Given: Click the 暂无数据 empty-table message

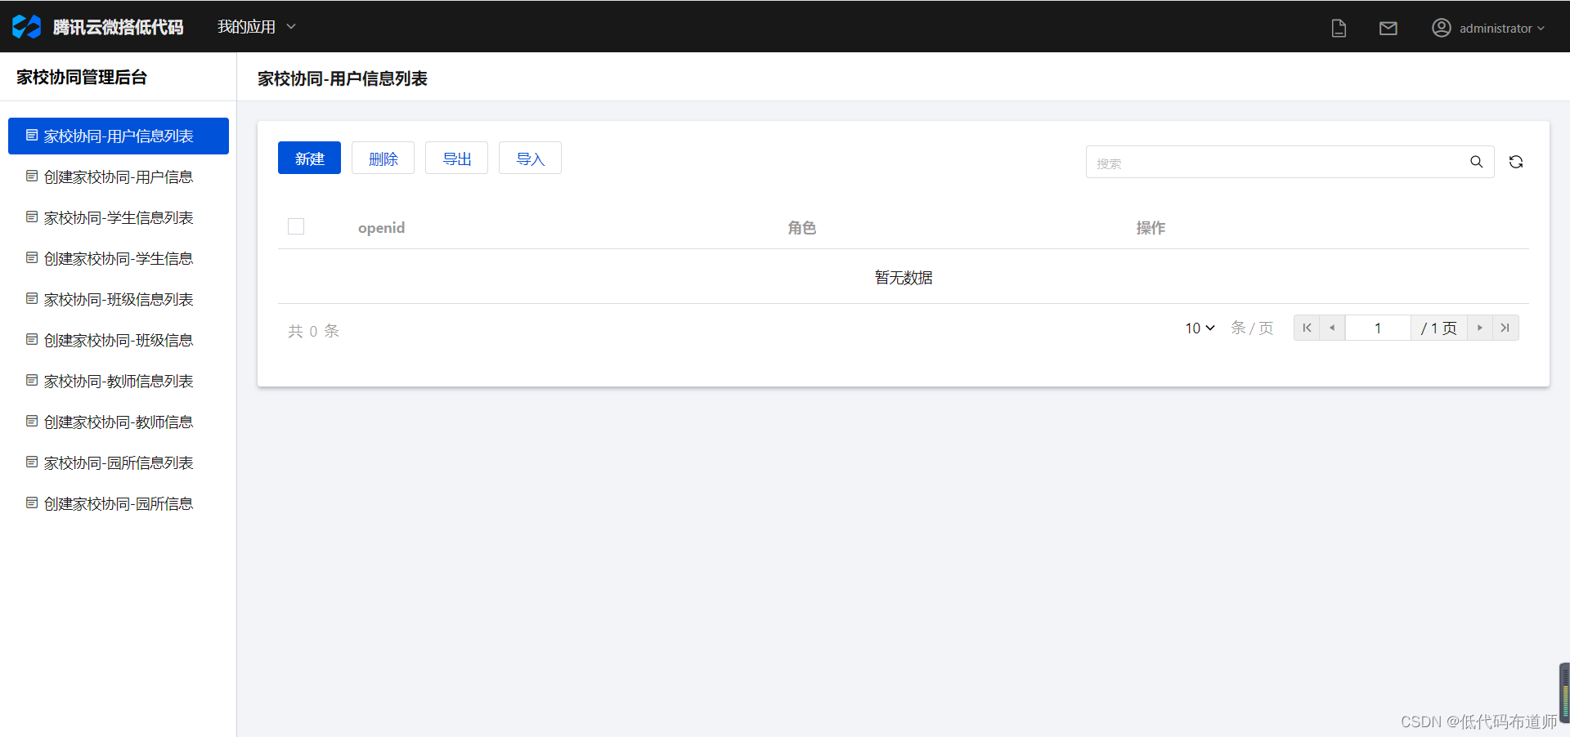Looking at the screenshot, I should [904, 277].
